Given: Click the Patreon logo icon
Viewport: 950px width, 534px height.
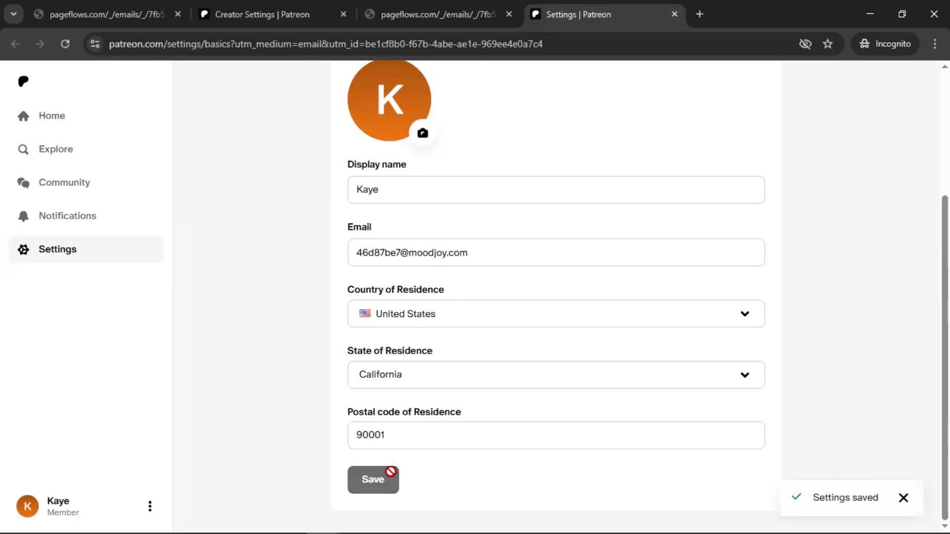Looking at the screenshot, I should point(23,81).
